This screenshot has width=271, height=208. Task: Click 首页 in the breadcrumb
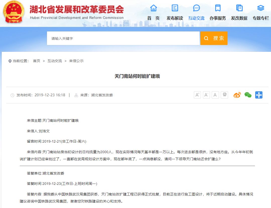[x=37, y=61]
